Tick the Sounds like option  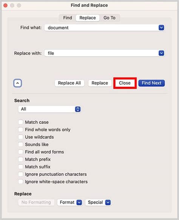(21, 145)
